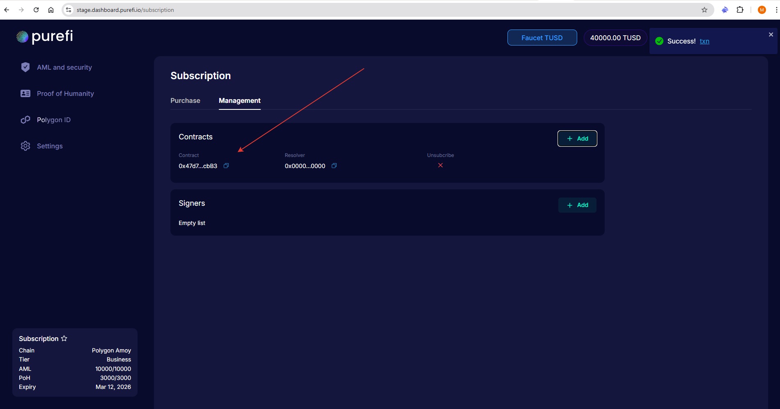
Task: Add a new contract
Action: click(x=577, y=139)
